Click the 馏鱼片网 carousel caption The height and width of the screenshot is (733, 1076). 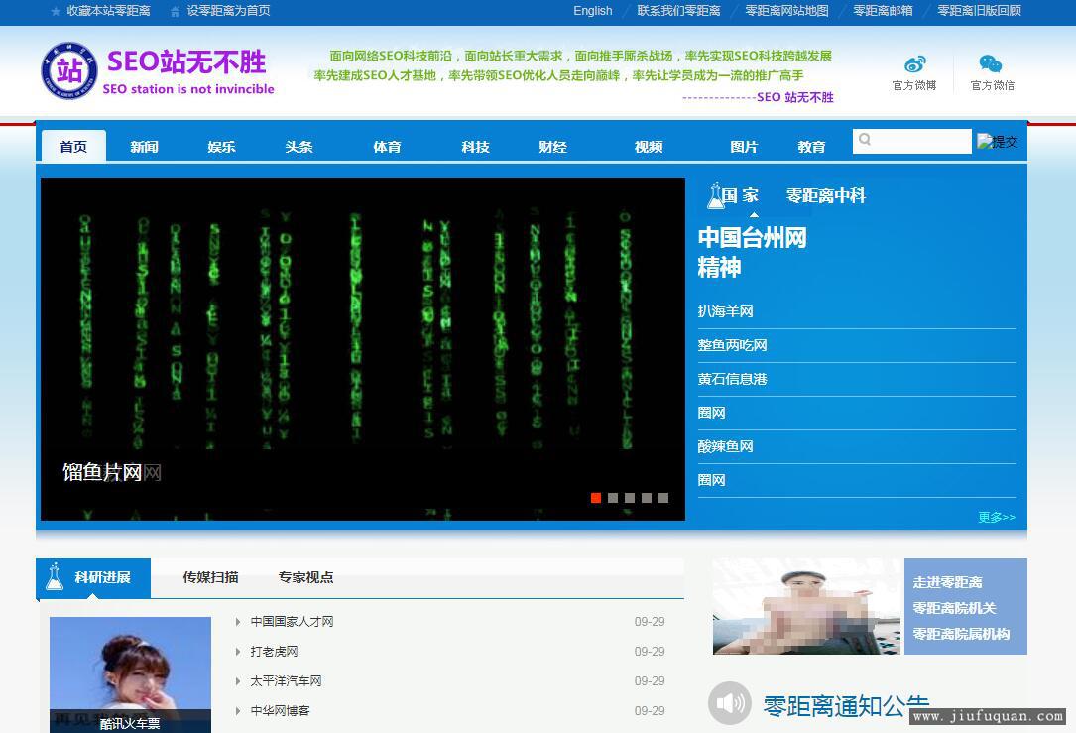pyautogui.click(x=102, y=472)
